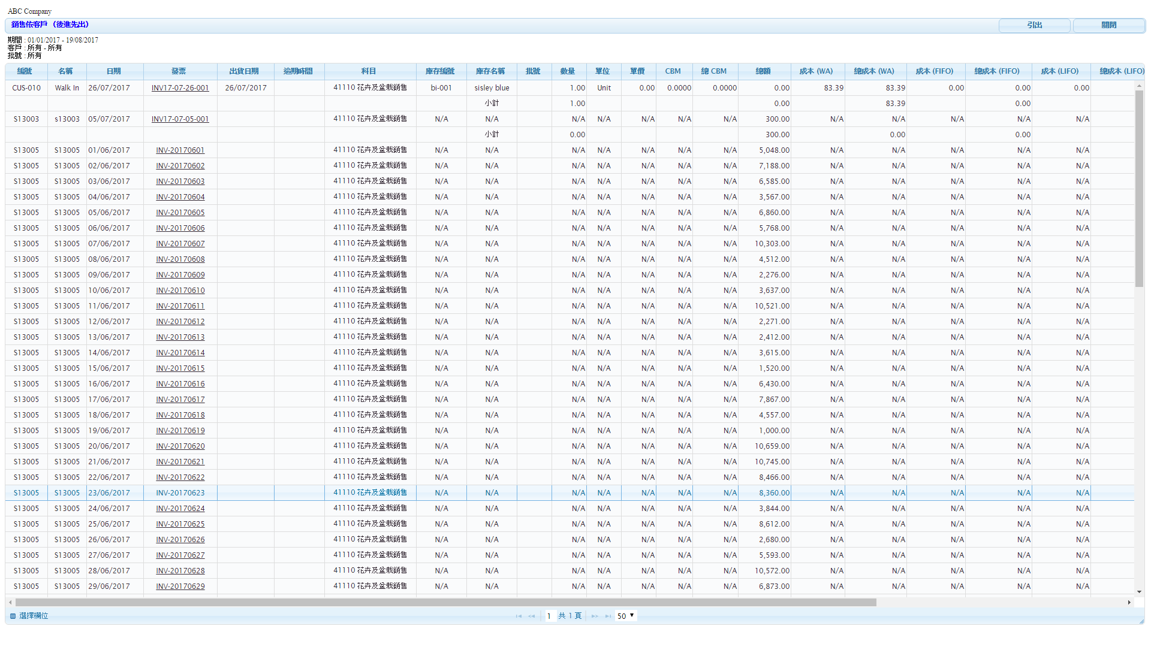Click the vertical scrollbar up arrow
1151x647 pixels.
tap(1139, 87)
